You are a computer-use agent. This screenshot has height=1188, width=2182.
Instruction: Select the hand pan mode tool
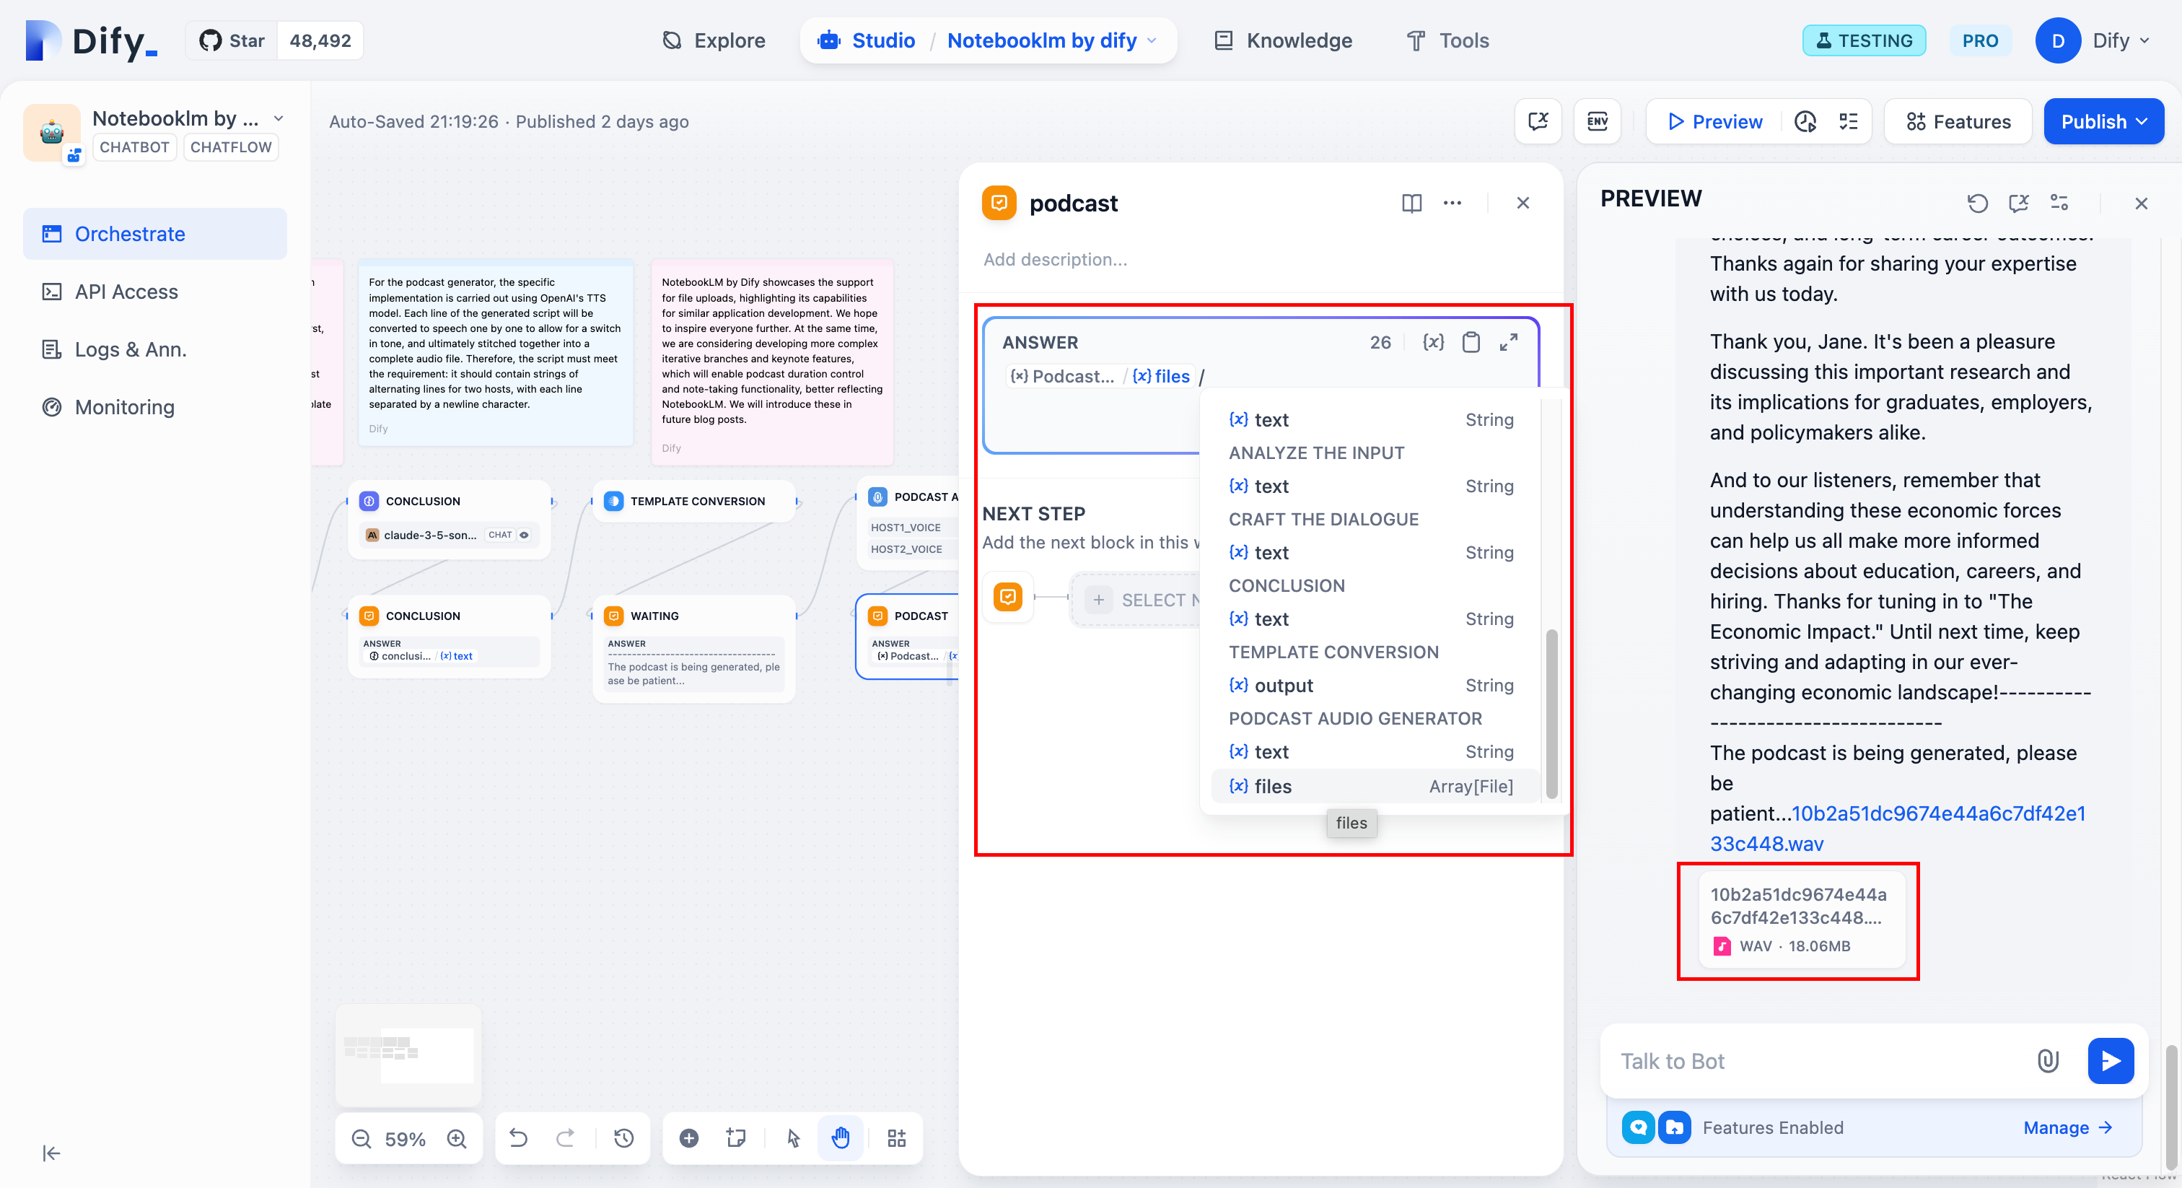841,1138
